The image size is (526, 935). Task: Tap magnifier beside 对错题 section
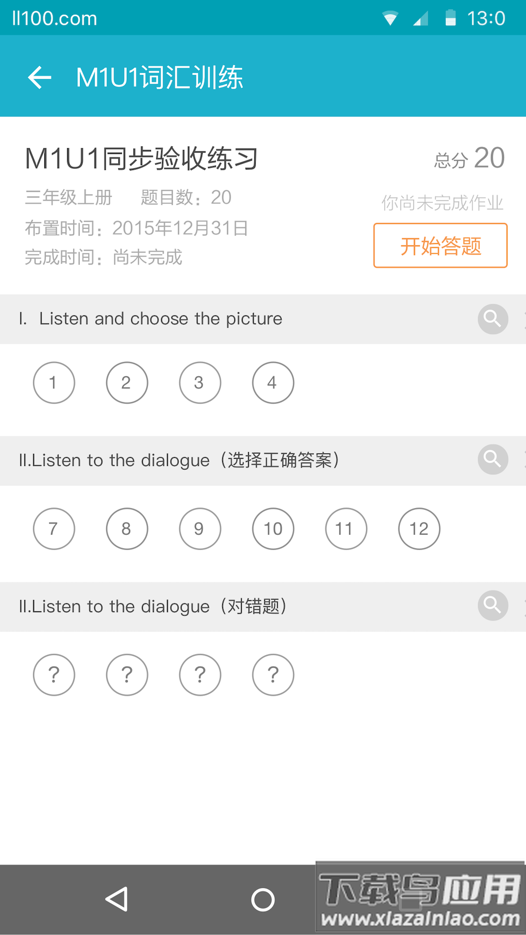[x=492, y=605]
